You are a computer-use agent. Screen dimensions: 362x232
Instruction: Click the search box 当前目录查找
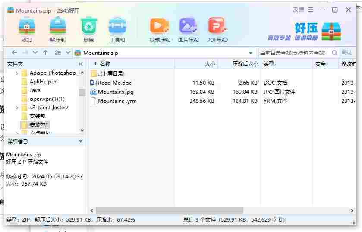294,53
